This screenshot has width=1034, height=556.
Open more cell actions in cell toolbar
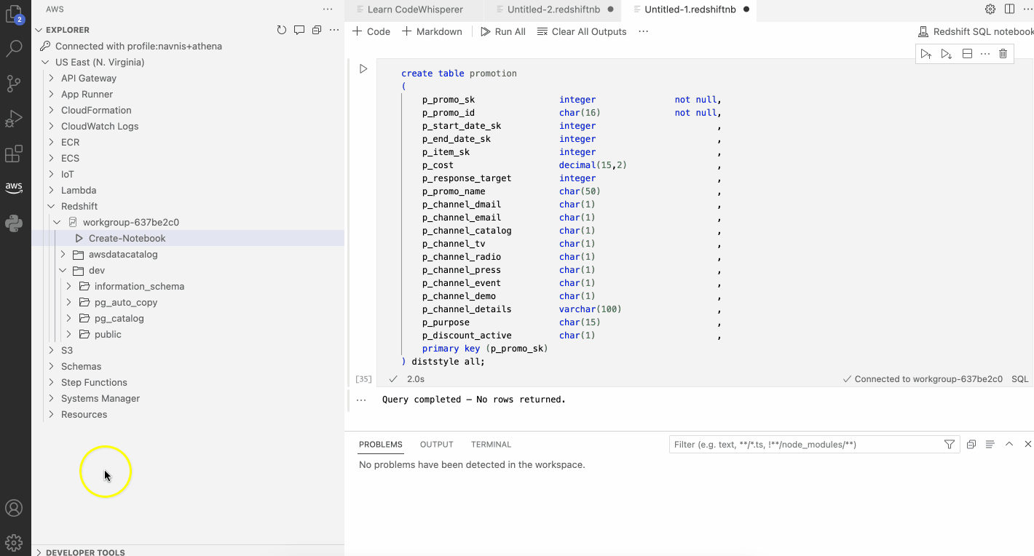click(x=985, y=54)
